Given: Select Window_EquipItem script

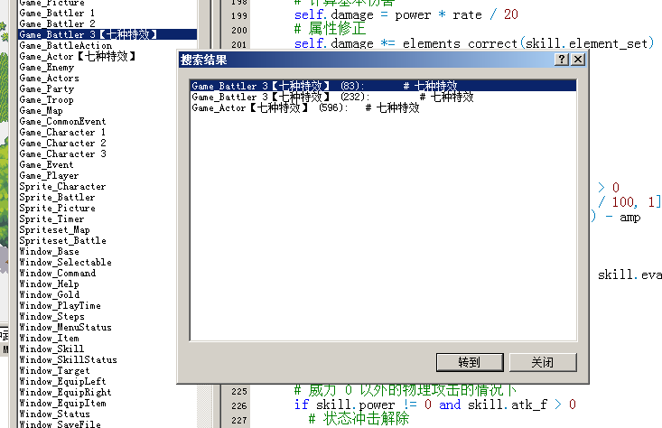Looking at the screenshot, I should click(62, 403).
